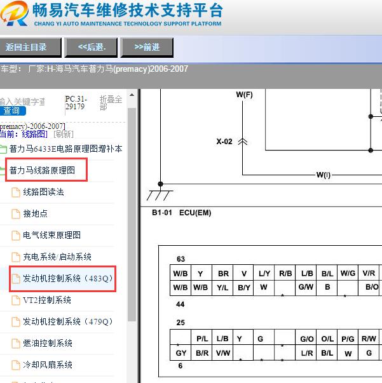Click pin number 63 label

coord(181,259)
